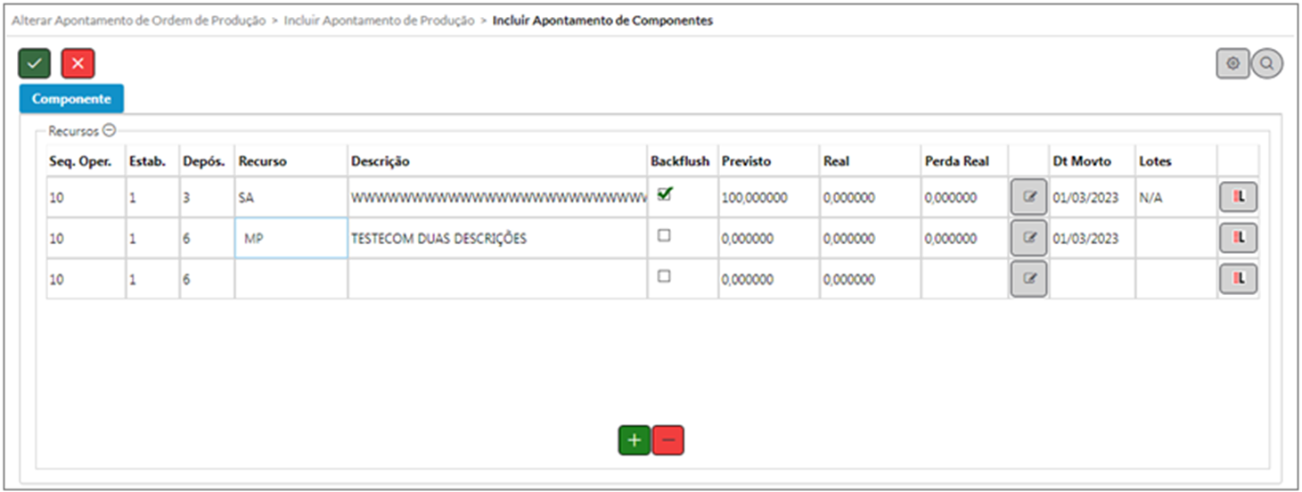Image resolution: width=1302 pixels, height=492 pixels.
Task: Open edit icon in the empty third row
Action: pyautogui.click(x=1029, y=279)
